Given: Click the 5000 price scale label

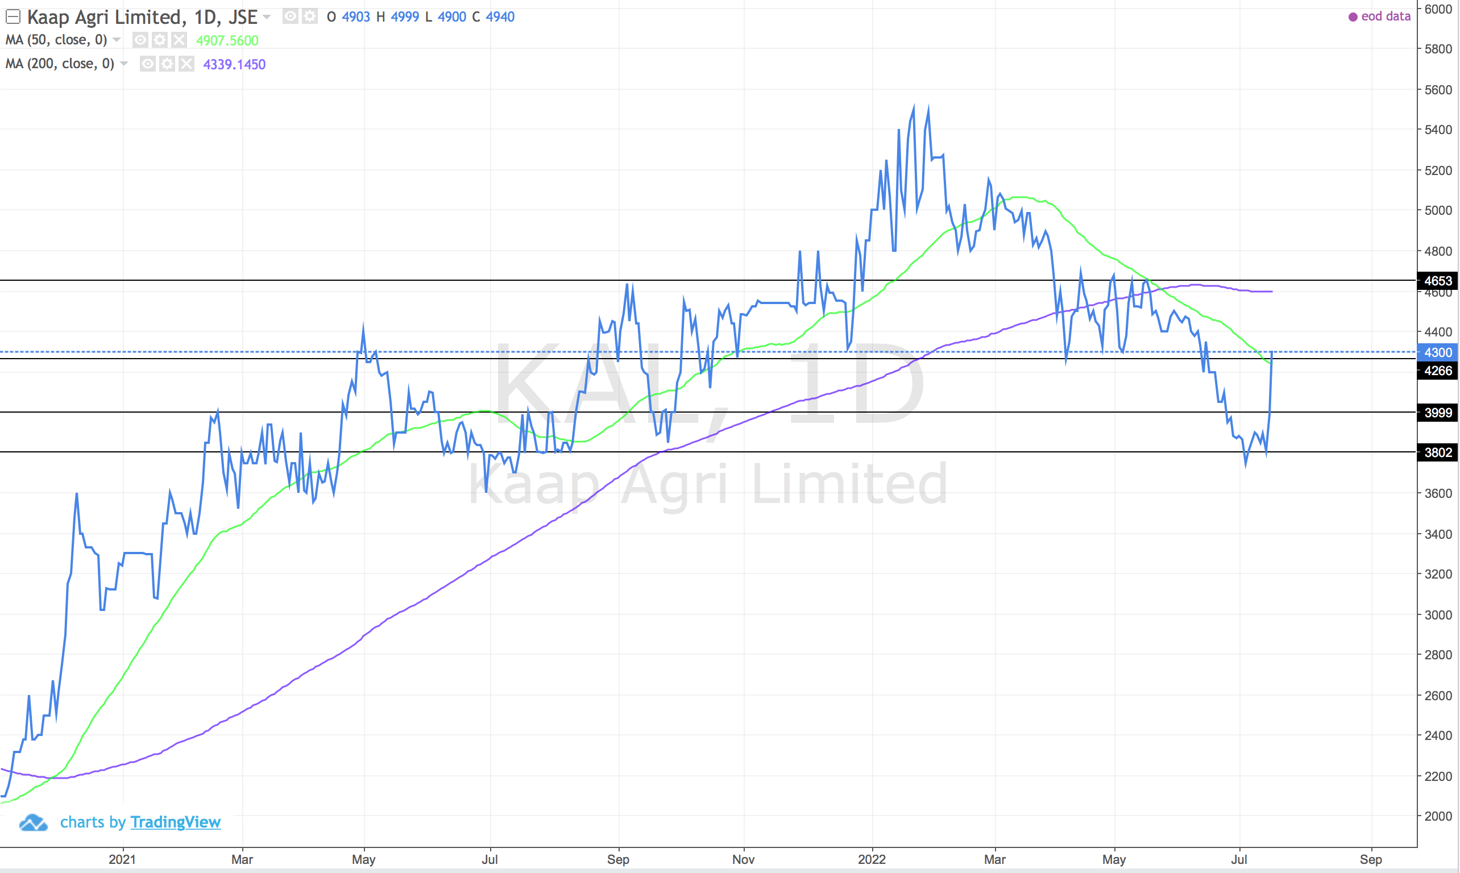Looking at the screenshot, I should (1438, 210).
